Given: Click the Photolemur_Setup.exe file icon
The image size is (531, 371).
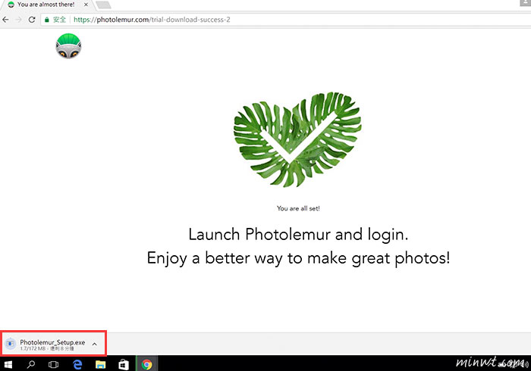Looking at the screenshot, I should click(11, 344).
